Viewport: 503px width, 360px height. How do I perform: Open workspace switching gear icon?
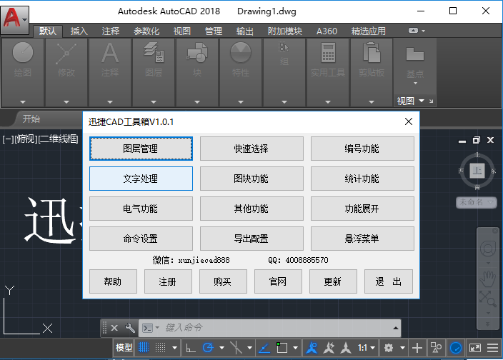[389, 348]
